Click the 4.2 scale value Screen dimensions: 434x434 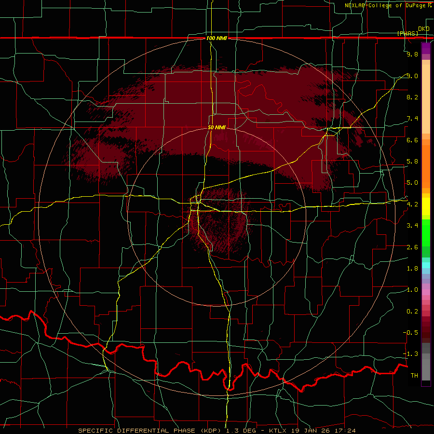coord(412,204)
